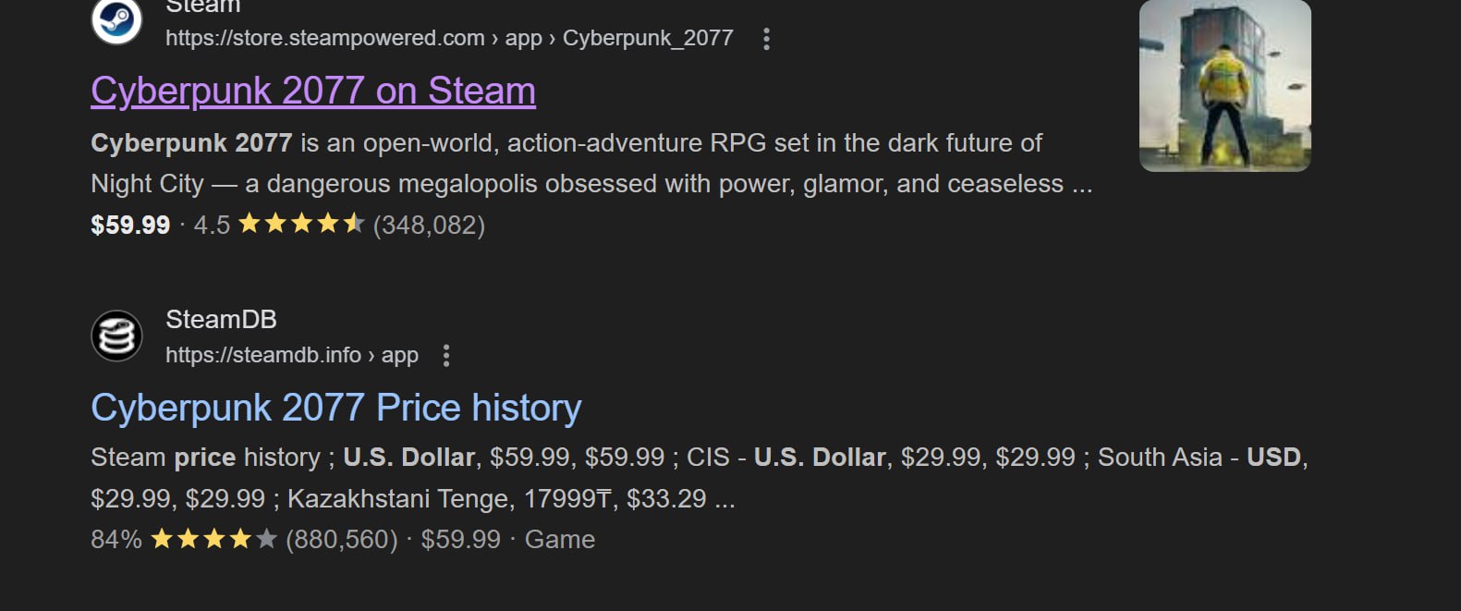Open the Cyberpunk 2077 Price history link
Viewport: 1461px width, 611px height.
point(336,408)
